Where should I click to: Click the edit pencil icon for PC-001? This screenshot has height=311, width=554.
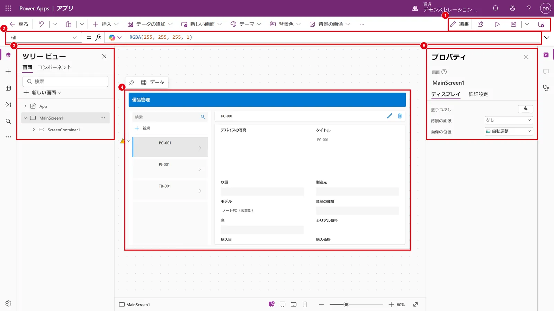[390, 116]
